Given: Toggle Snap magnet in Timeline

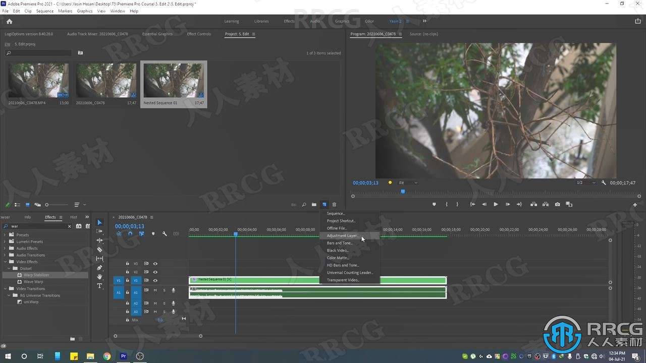Looking at the screenshot, I should (x=130, y=234).
